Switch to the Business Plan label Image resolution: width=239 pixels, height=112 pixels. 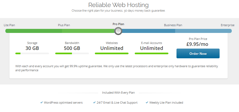click(173, 25)
